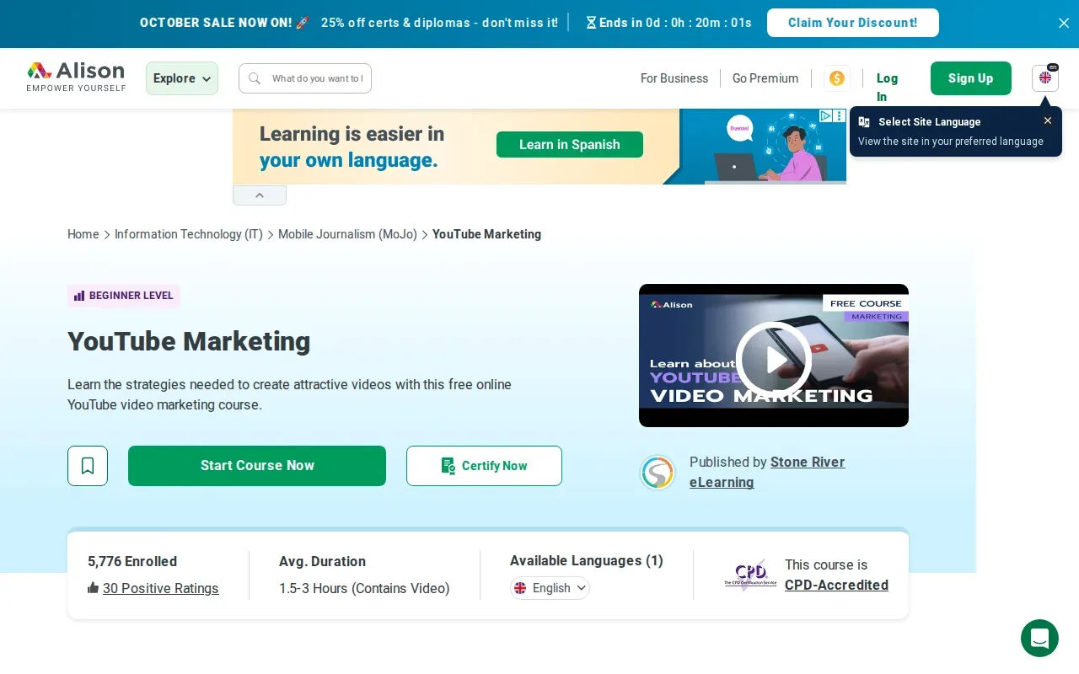Open Stone River eLearning publisher link

point(767,472)
